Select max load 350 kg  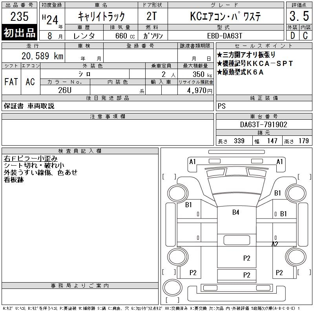(x=202, y=74)
